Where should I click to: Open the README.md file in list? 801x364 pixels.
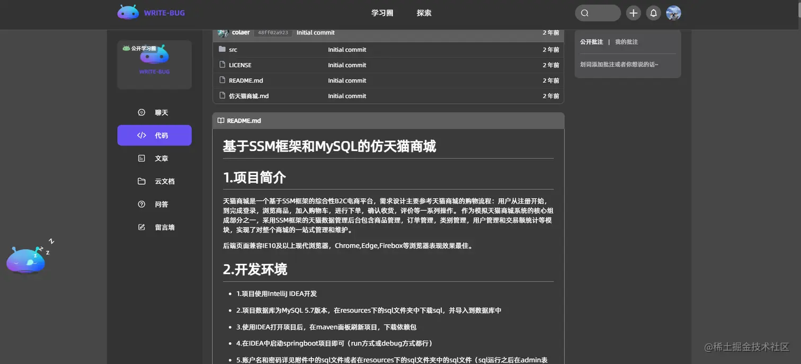[246, 81]
